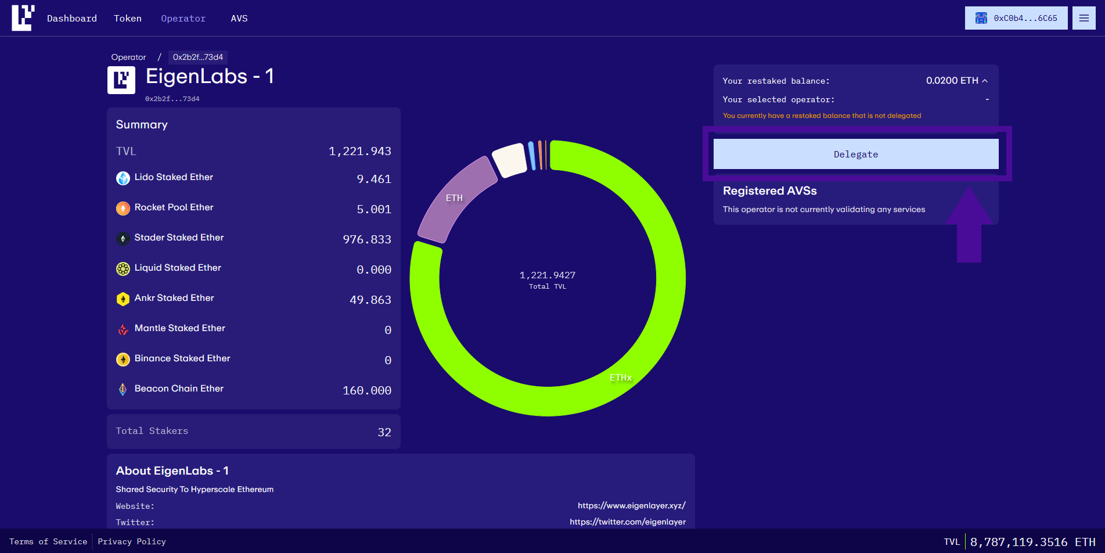The height and width of the screenshot is (553, 1105).
Task: Go to the Dashboard tab
Action: tap(72, 19)
